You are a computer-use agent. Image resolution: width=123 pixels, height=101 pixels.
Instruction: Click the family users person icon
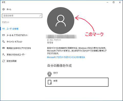point(4,54)
